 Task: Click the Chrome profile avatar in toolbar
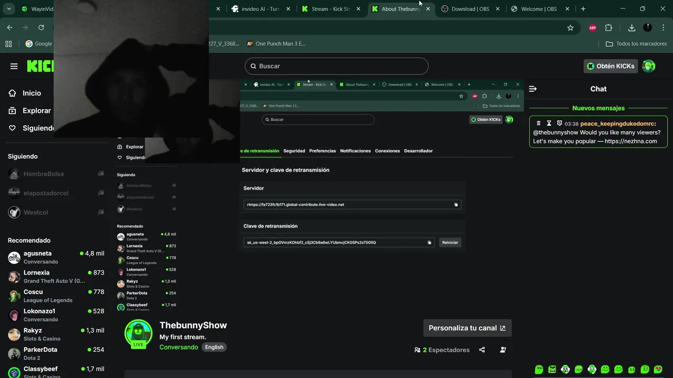click(x=648, y=28)
